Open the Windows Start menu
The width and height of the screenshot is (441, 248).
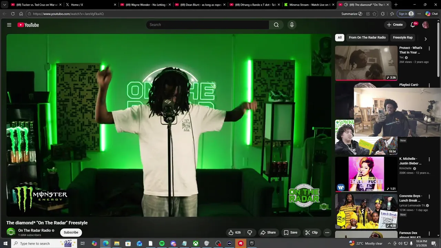coord(6,244)
